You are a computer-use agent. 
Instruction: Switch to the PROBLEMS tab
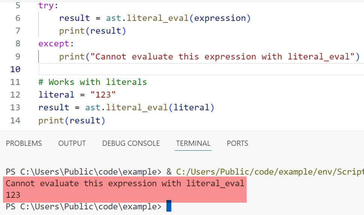(x=24, y=143)
